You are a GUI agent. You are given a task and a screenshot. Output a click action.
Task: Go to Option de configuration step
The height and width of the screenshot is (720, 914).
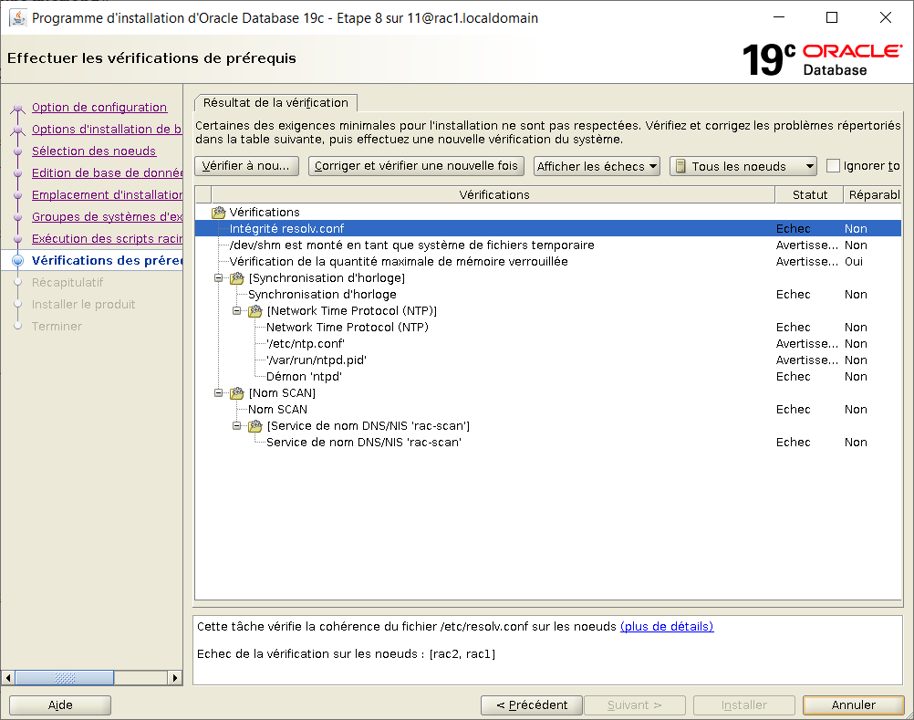[99, 108]
